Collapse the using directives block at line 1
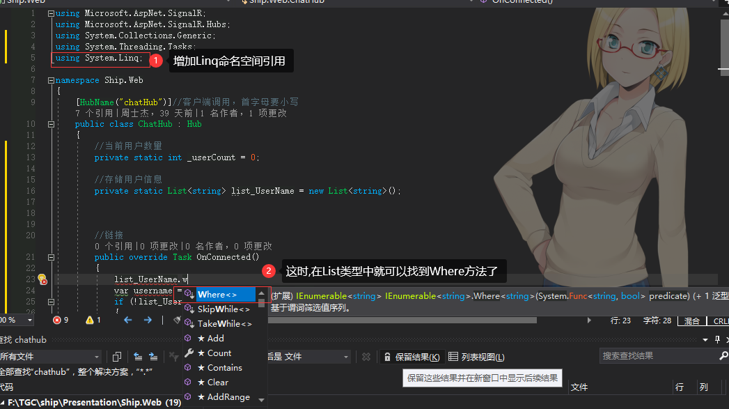The width and height of the screenshot is (729, 409). tap(51, 13)
